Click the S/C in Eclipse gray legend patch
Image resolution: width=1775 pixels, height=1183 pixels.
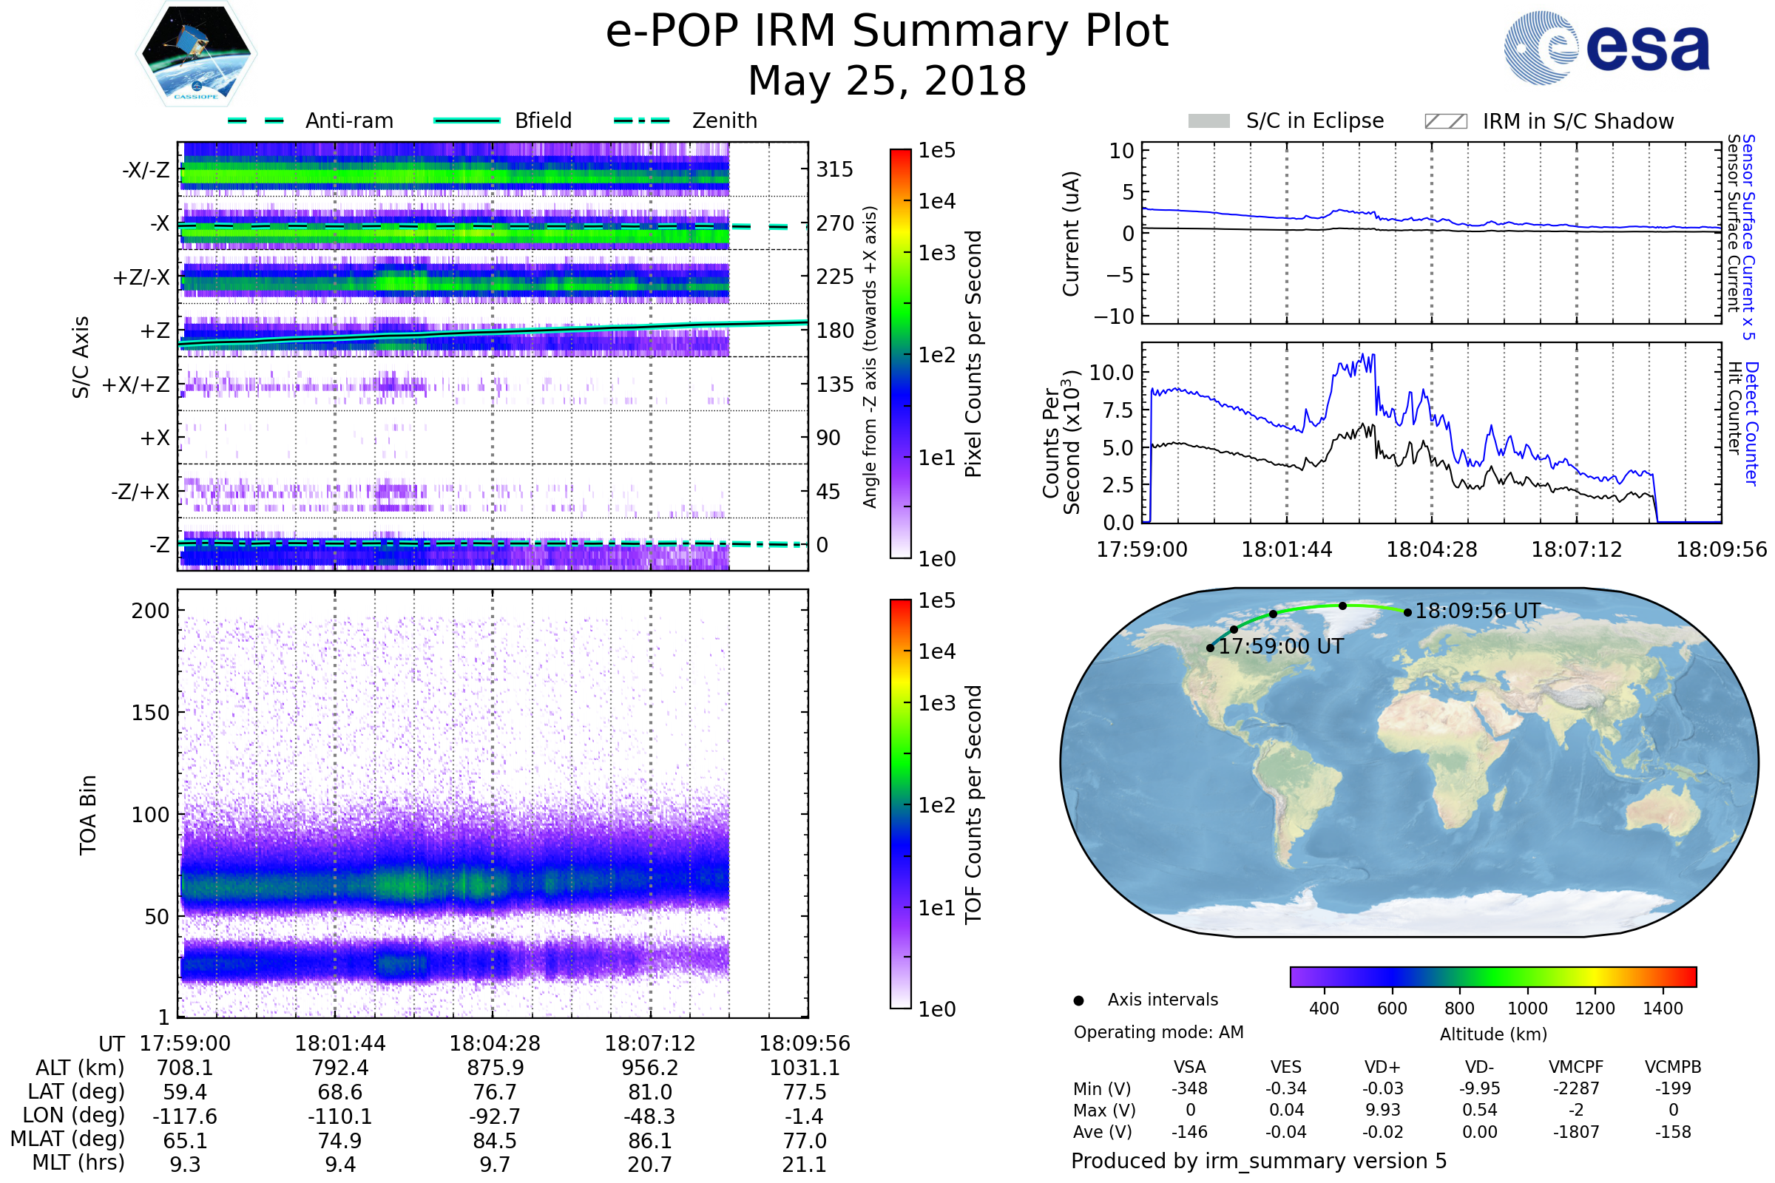point(1208,121)
